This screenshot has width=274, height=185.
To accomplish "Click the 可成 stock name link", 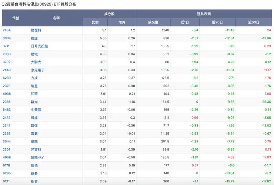I will coord(34,118).
